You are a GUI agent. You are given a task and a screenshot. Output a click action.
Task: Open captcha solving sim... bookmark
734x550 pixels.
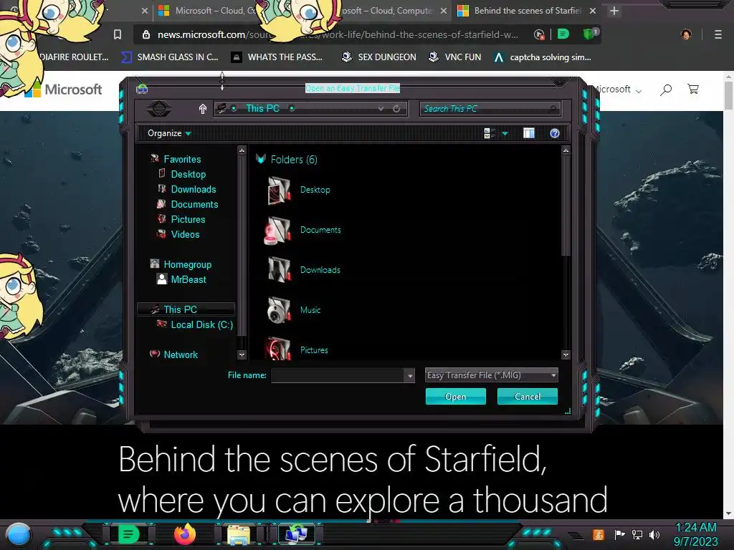543,57
